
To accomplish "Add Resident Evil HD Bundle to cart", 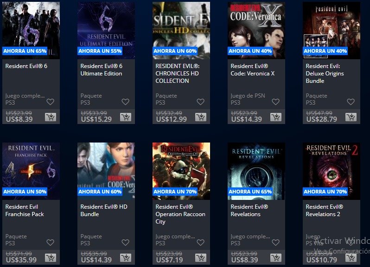I will pyautogui.click(x=126, y=258).
